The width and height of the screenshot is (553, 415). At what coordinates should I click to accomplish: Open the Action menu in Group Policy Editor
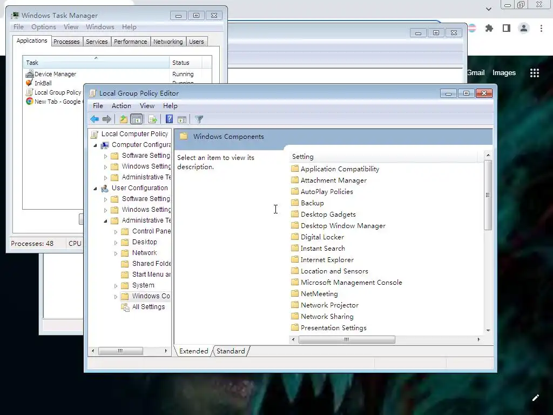tap(122, 106)
